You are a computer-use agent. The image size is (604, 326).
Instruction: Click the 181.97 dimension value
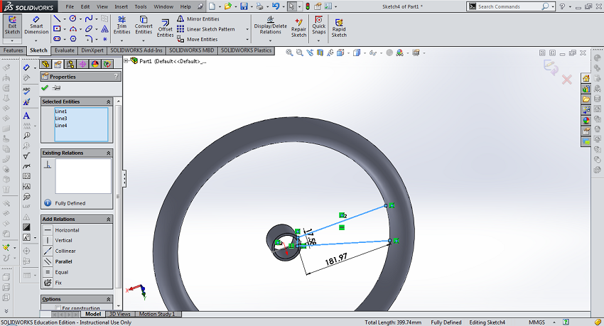tap(336, 259)
